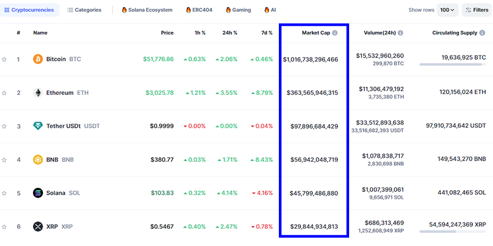This screenshot has width=493, height=246.
Task: Click Bitcoin market cap $1,016,738,296,466
Action: click(310, 60)
